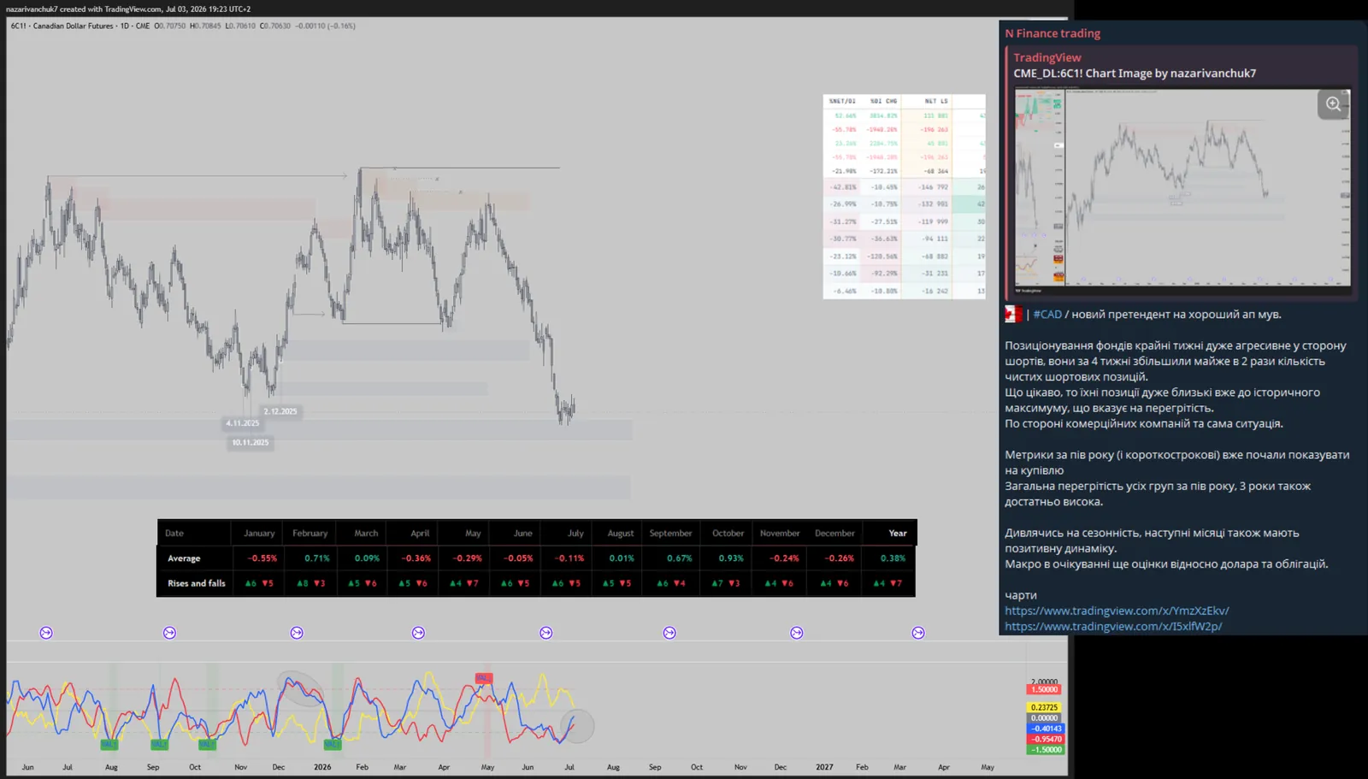Click the Year average 0.38% cell
1368x779 pixels.
893,558
